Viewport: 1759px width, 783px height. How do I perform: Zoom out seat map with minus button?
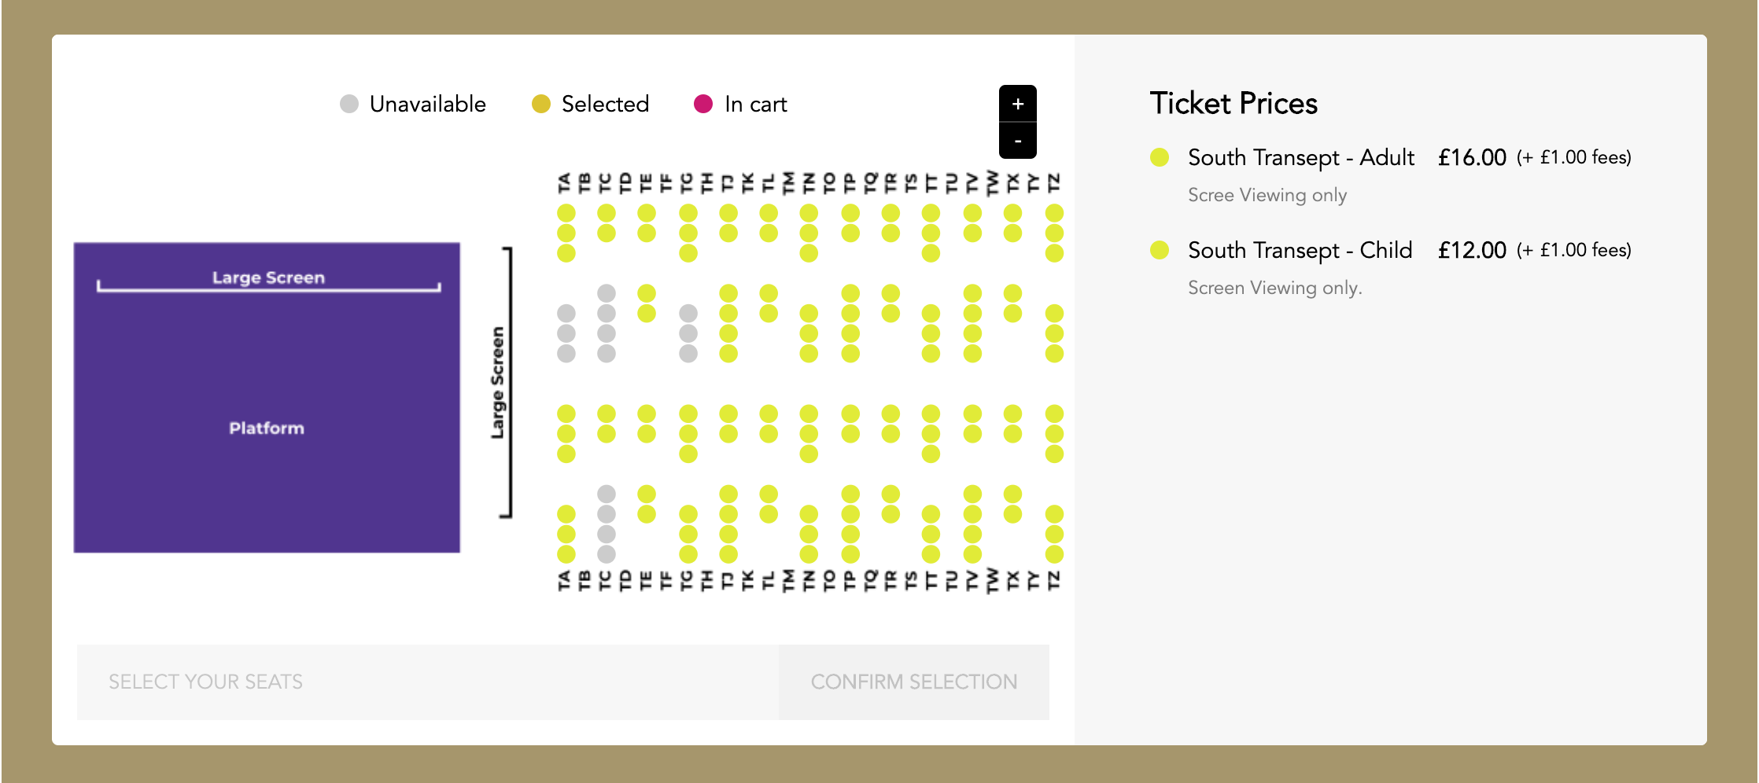pyautogui.click(x=1017, y=141)
